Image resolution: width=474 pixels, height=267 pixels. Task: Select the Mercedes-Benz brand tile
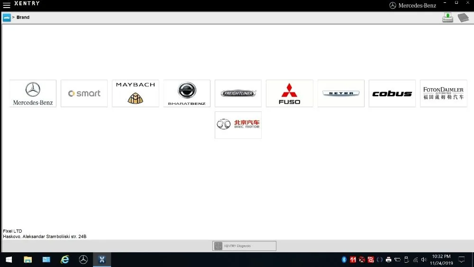point(33,93)
